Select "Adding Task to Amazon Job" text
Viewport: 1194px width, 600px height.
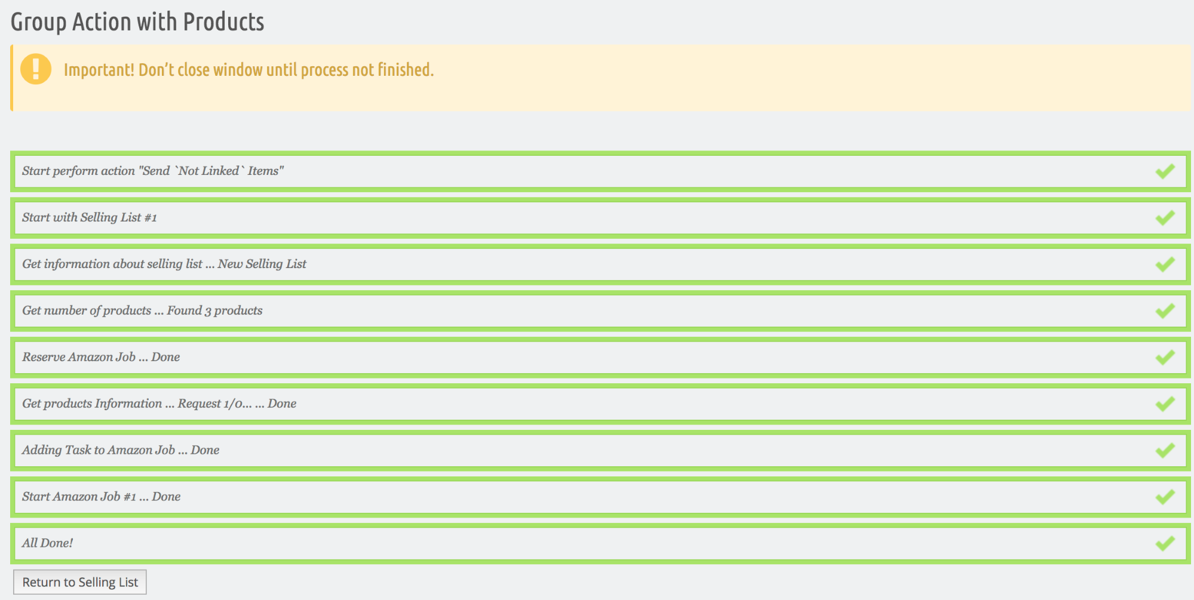click(99, 450)
